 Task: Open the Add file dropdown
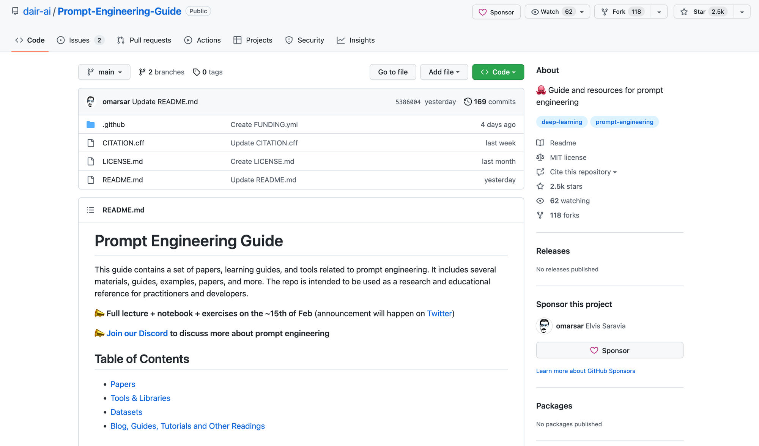tap(444, 72)
